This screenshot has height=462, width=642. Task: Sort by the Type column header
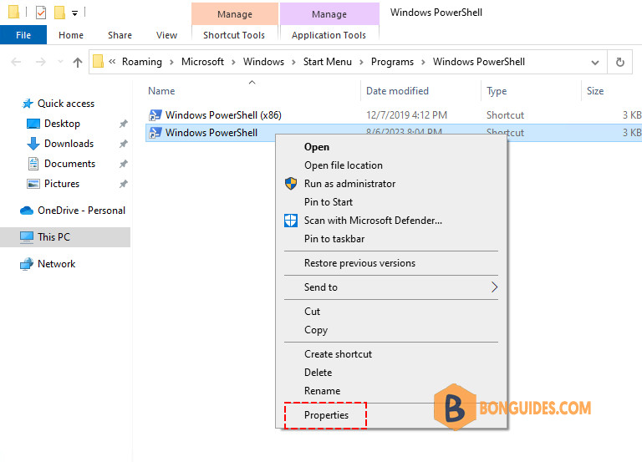click(497, 91)
